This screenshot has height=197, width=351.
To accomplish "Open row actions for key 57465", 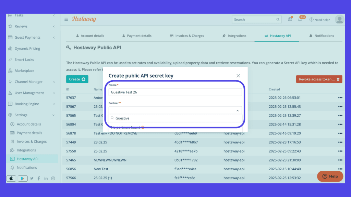I will [x=340, y=160].
